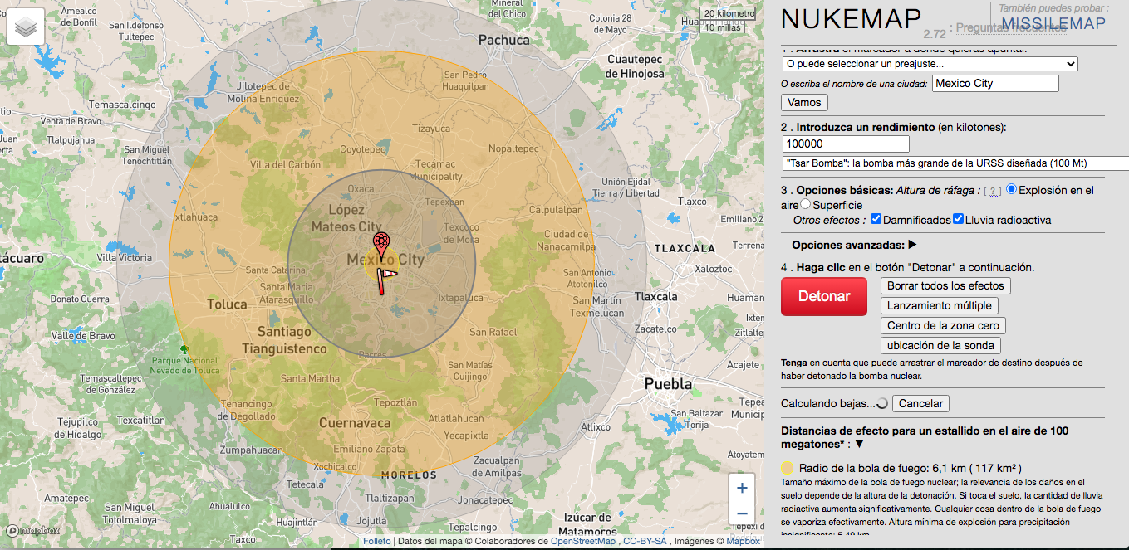Expand Opciones avanzadas section
This screenshot has height=550, width=1129.
pyautogui.click(x=912, y=245)
